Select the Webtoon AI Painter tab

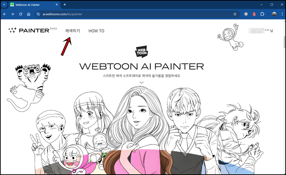tap(34, 5)
